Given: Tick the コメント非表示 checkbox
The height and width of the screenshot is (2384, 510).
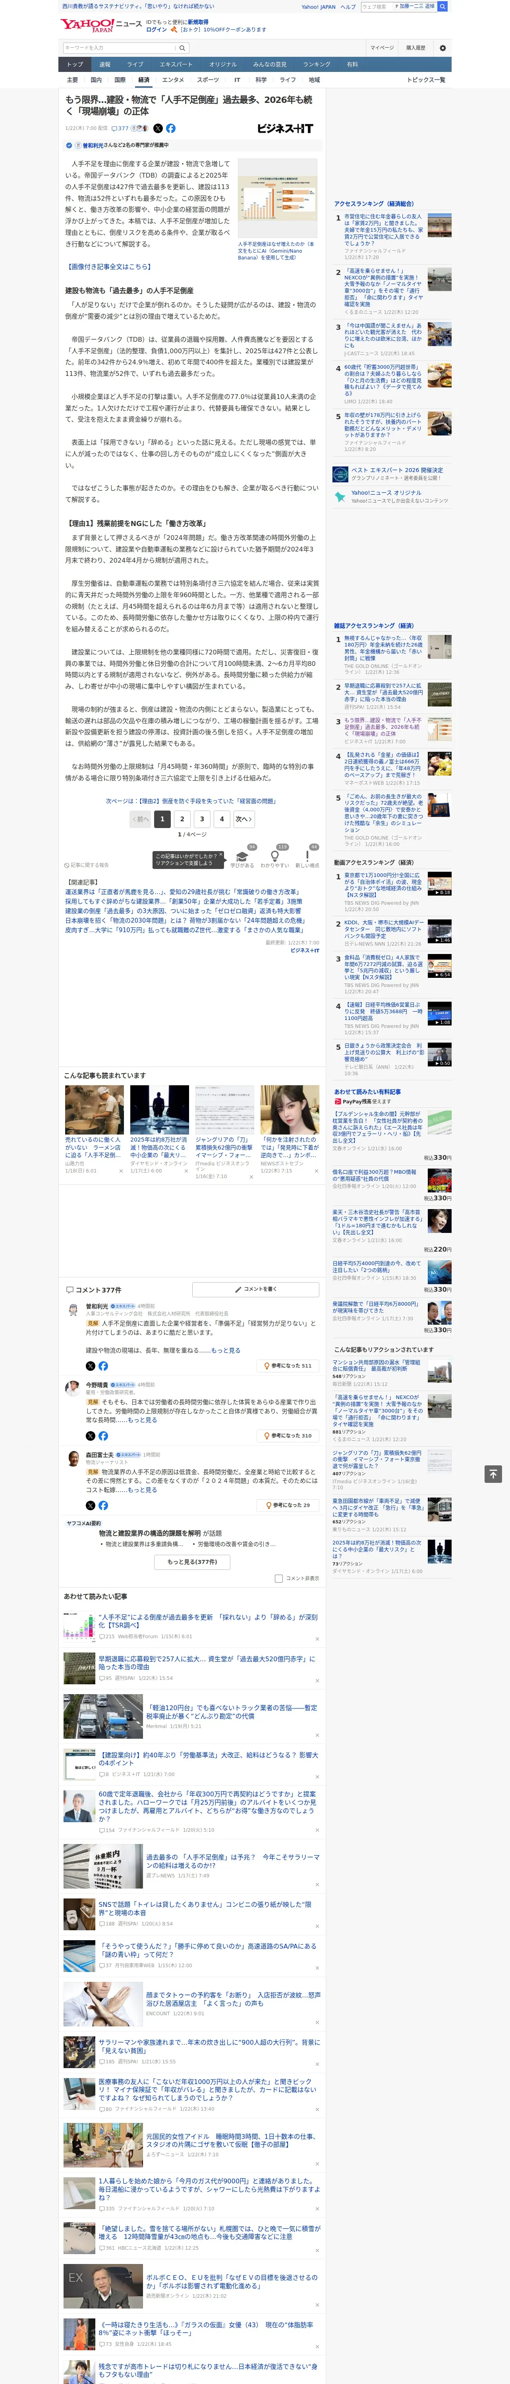Looking at the screenshot, I should click(x=278, y=1579).
